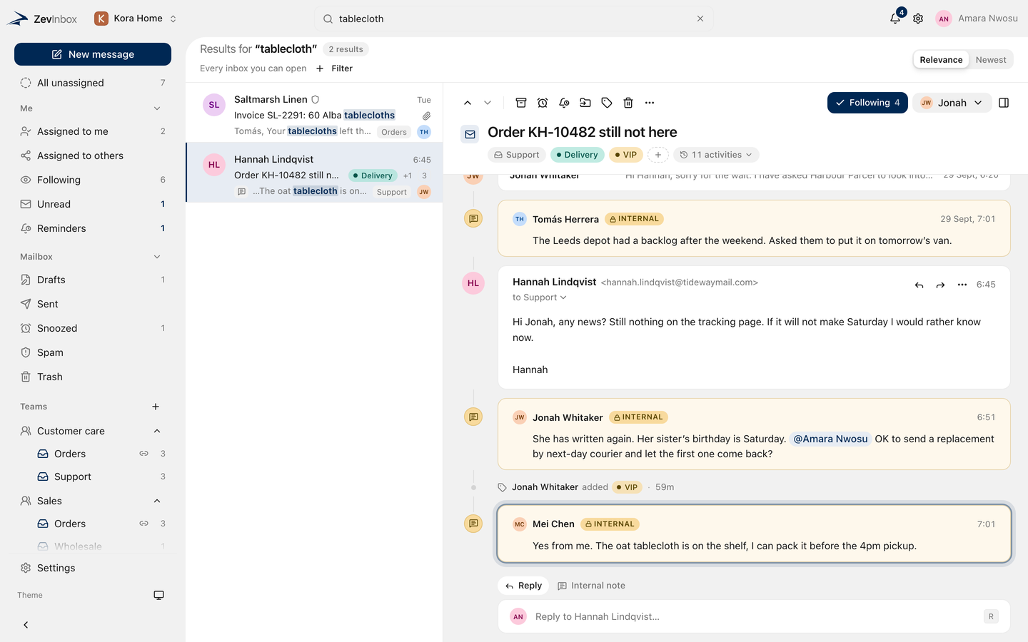Collapse the Me section in sidebar
The width and height of the screenshot is (1028, 642).
click(157, 108)
